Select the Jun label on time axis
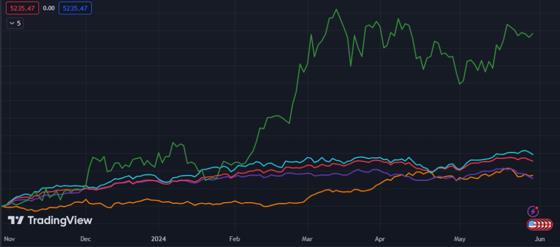Screen dimensions: 560x247 (x=539, y=239)
